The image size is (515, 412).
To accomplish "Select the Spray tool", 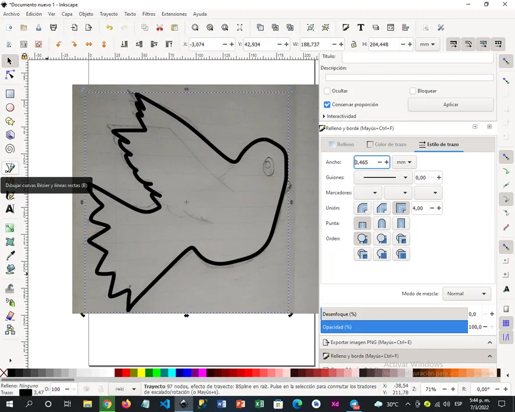I will tap(10, 302).
